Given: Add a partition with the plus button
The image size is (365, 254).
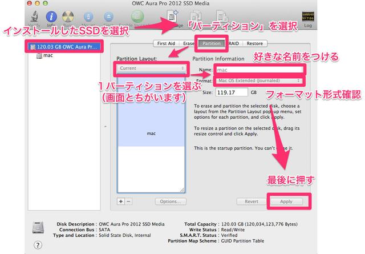Looking at the screenshot, I should [x=120, y=201].
